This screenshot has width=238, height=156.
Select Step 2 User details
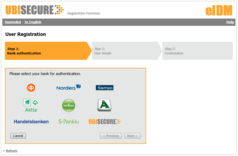(x=127, y=51)
